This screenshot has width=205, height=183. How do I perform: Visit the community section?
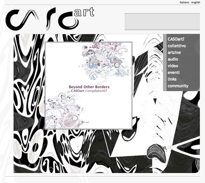click(178, 86)
